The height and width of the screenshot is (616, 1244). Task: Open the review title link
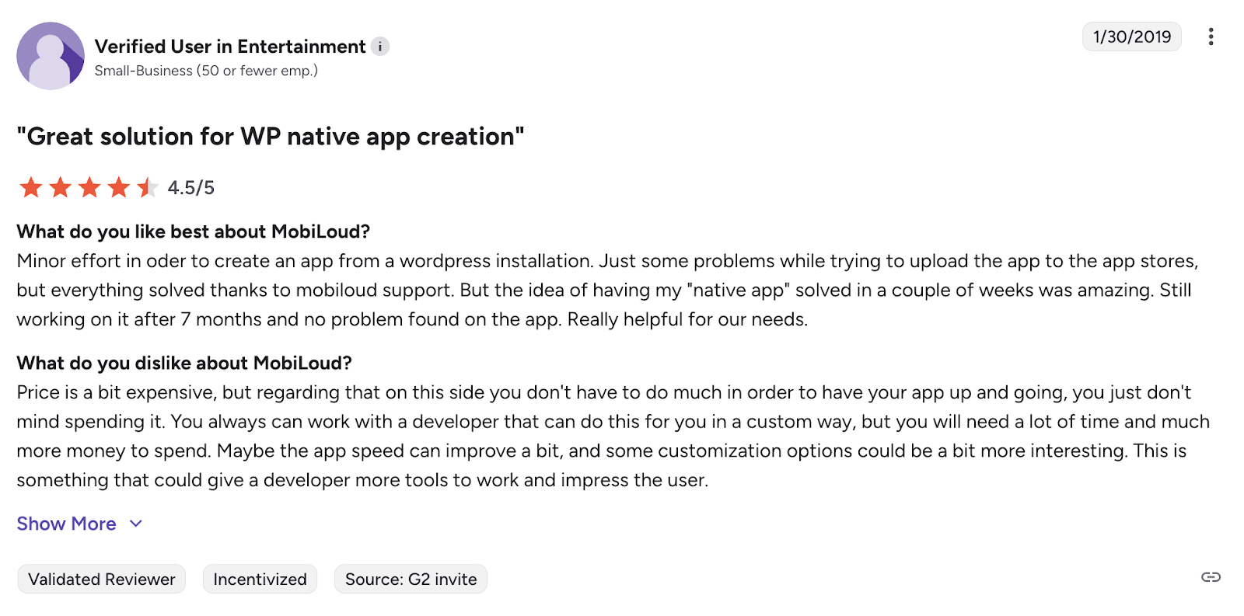(271, 136)
